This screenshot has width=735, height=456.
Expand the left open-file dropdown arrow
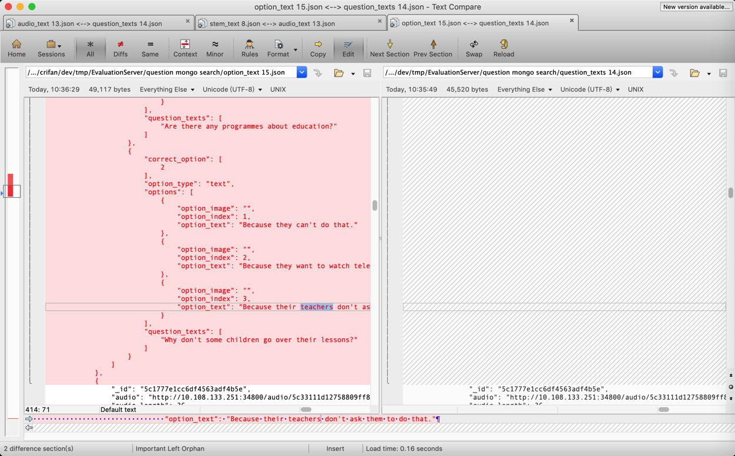353,74
